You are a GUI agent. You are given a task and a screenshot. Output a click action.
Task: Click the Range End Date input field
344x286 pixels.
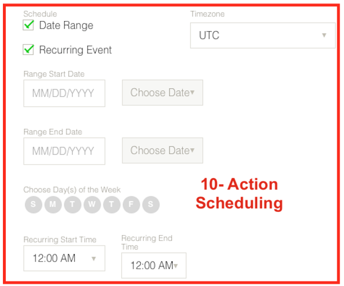[x=64, y=151]
